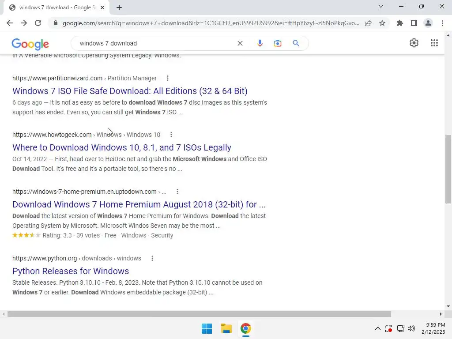Click the sync tray icon with the red dot
452x339 pixels.
click(388, 328)
